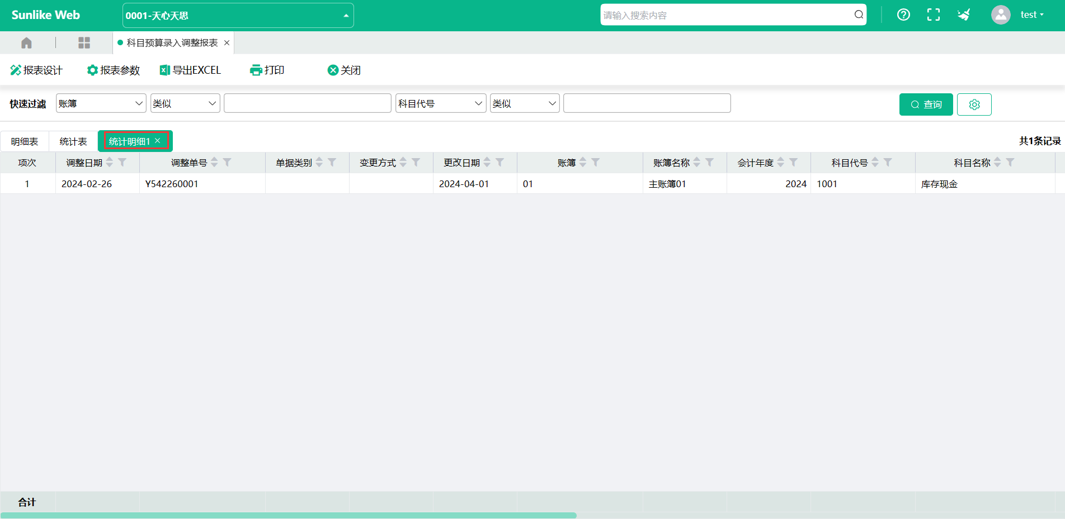This screenshot has height=519, width=1065.
Task: Click the home icon tab
Action: 26,43
